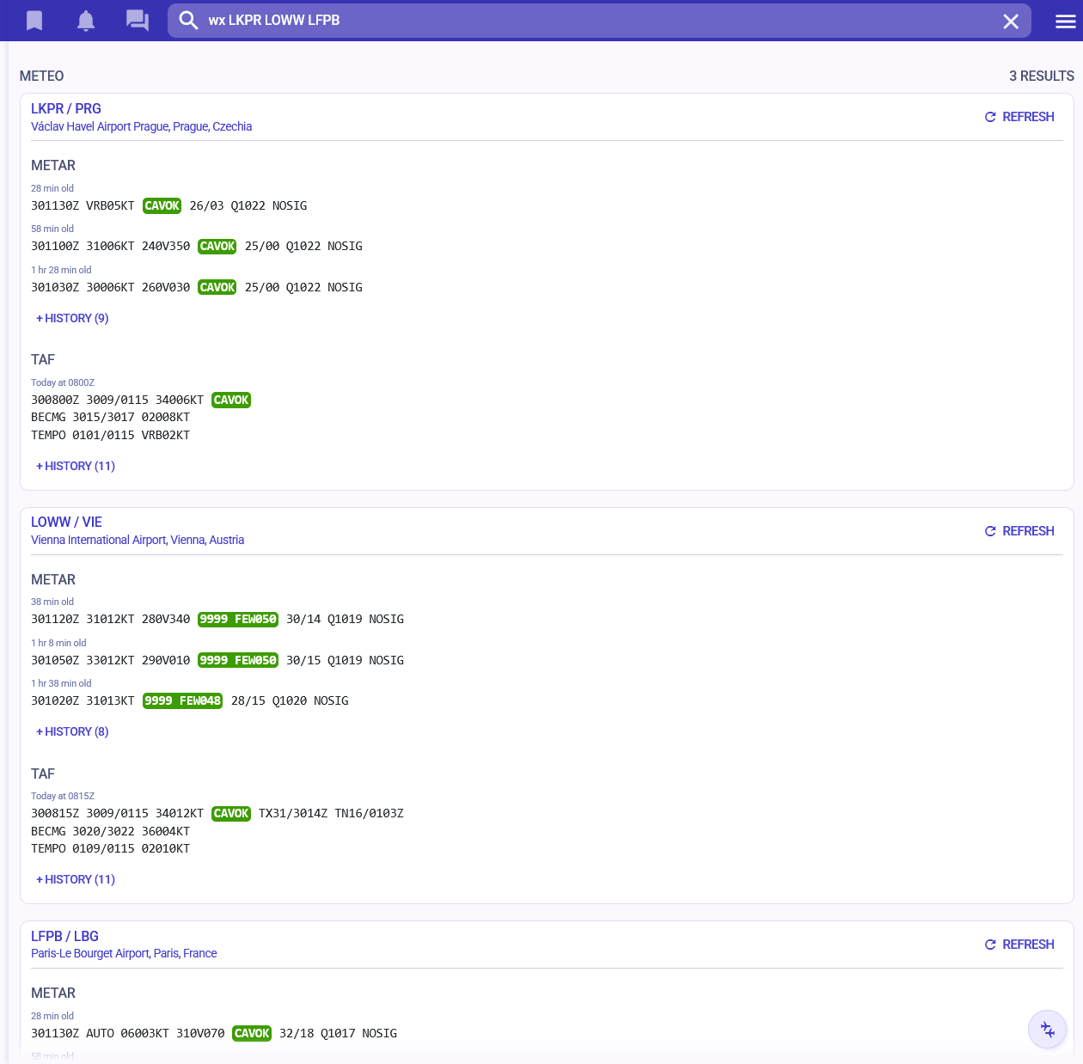Expand LOWW METAR history (8)
The image size is (1083, 1064).
coord(73,731)
